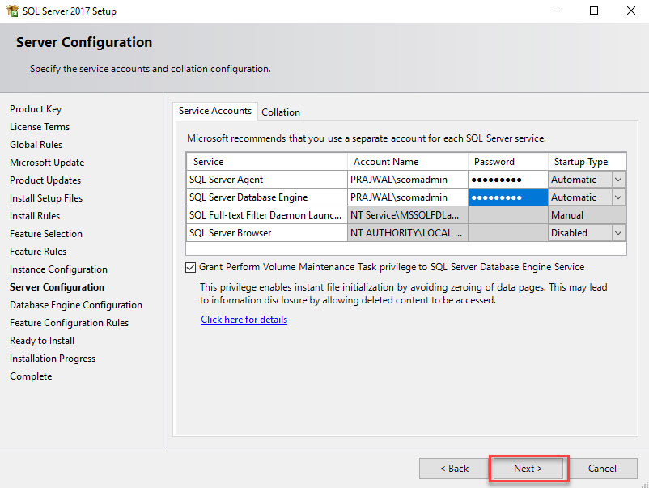Viewport: 649px width, 488px height.
Task: Click the Startup Type column header
Action: pyautogui.click(x=587, y=162)
